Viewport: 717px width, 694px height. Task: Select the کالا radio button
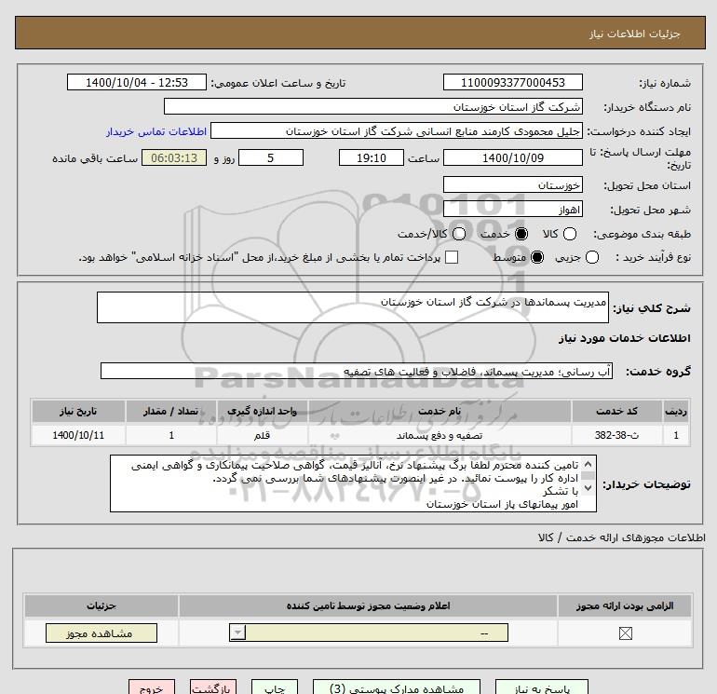pyautogui.click(x=570, y=234)
